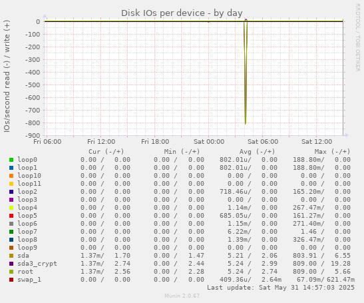
Task: Click the 'Cur (-/+)' column header
Action: (x=106, y=152)
